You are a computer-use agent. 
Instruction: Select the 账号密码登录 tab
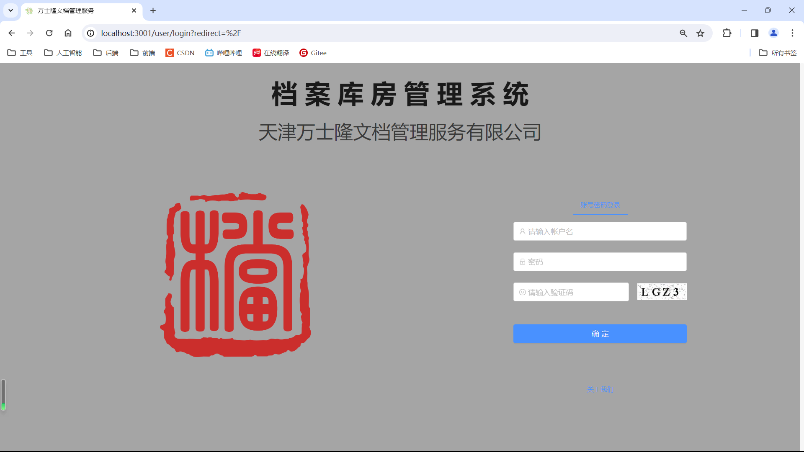[x=600, y=205]
